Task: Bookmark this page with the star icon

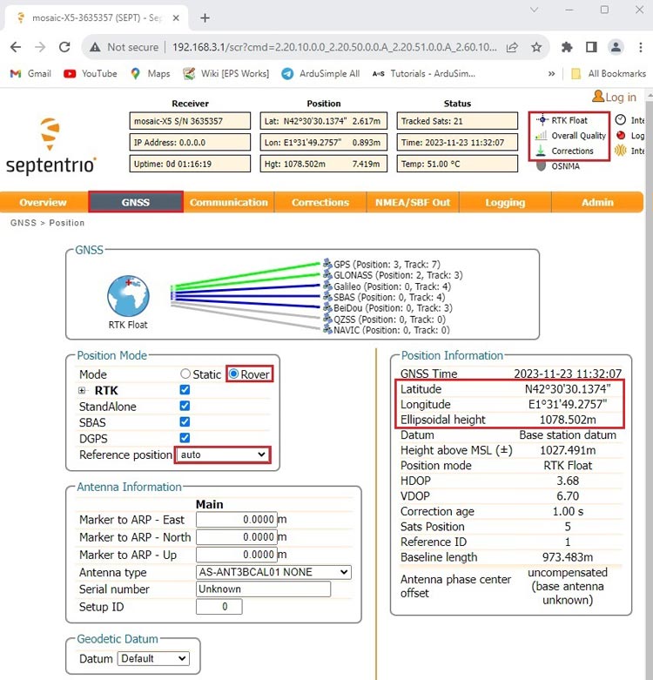Action: pyautogui.click(x=536, y=47)
